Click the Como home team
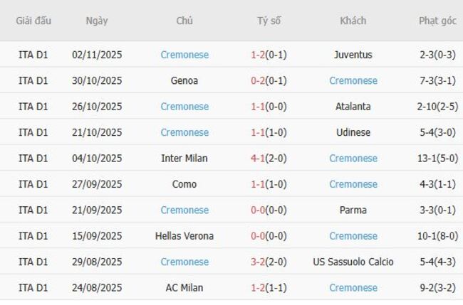This screenshot has width=463, height=305. click(x=184, y=184)
